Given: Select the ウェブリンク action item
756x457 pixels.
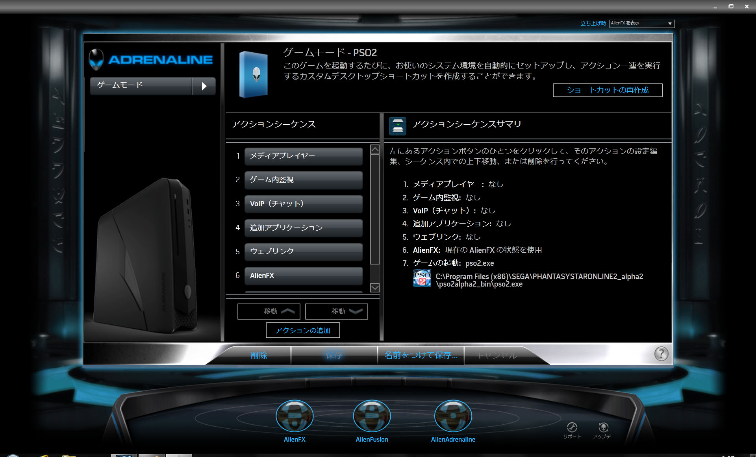Looking at the screenshot, I should point(303,252).
